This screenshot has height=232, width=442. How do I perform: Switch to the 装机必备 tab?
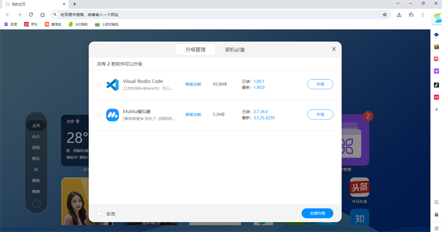tap(235, 50)
